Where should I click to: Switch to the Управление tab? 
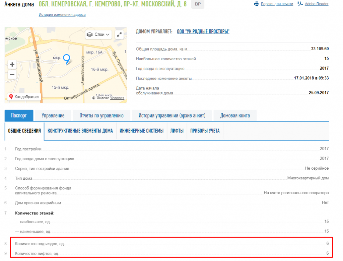(53, 115)
